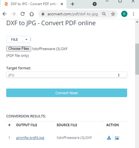The height and width of the screenshot is (148, 139).
Task: Open the tab search dropdown circle
Action: click(x=95, y=4)
